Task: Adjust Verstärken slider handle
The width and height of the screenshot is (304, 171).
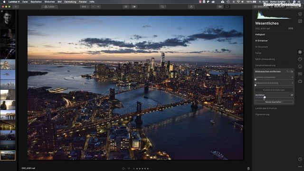Action: [265, 97]
